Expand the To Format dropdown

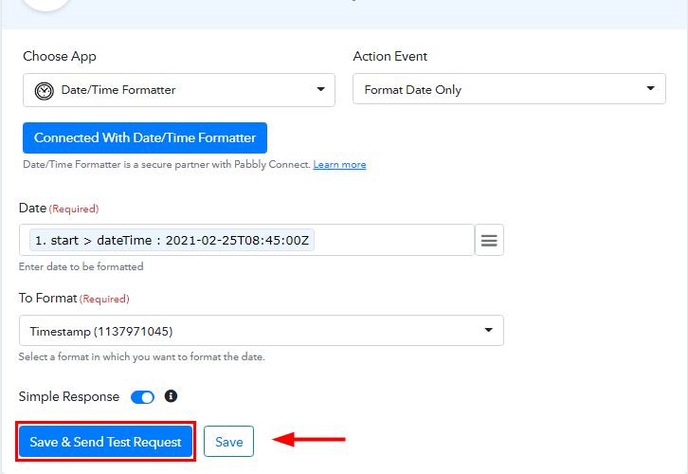coord(261,331)
